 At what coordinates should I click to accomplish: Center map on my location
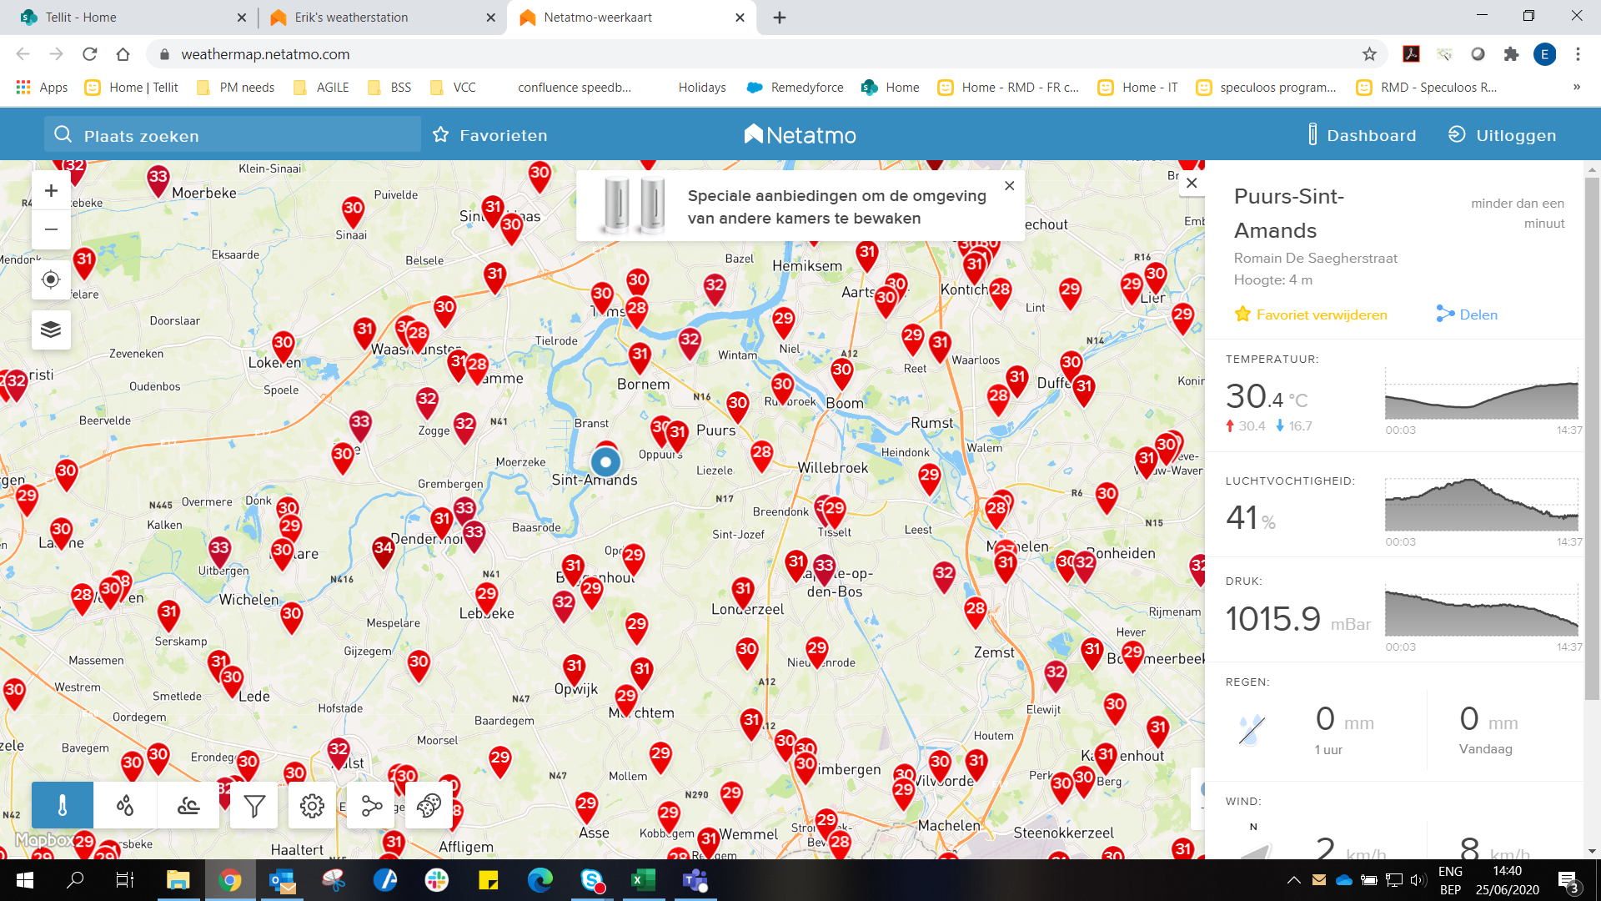pyautogui.click(x=51, y=279)
